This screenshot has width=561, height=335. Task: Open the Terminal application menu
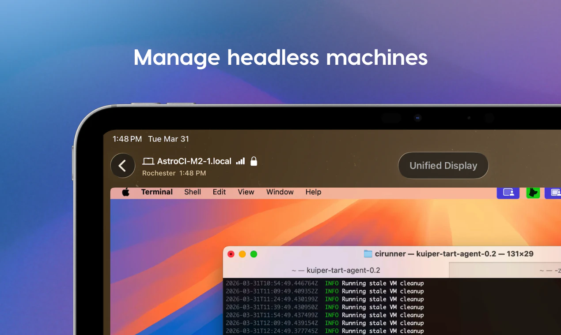(156, 192)
